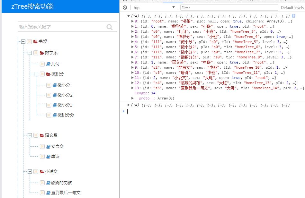Click the book icon next to 燃烧的男孩
The width and height of the screenshot is (305, 198).
pos(48,183)
